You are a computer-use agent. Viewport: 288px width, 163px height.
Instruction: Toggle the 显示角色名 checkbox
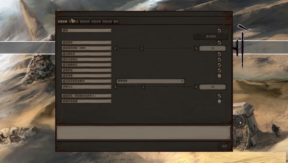[x=219, y=54]
